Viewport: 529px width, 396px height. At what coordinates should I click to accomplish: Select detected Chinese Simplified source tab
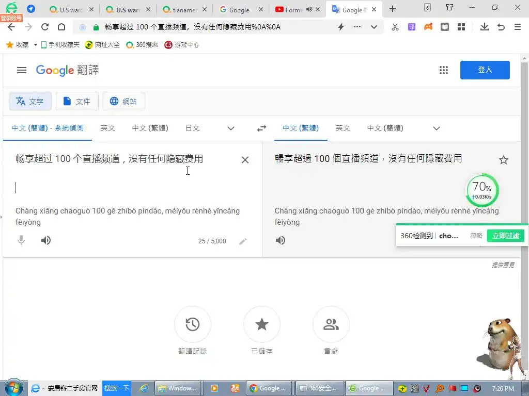tap(48, 128)
